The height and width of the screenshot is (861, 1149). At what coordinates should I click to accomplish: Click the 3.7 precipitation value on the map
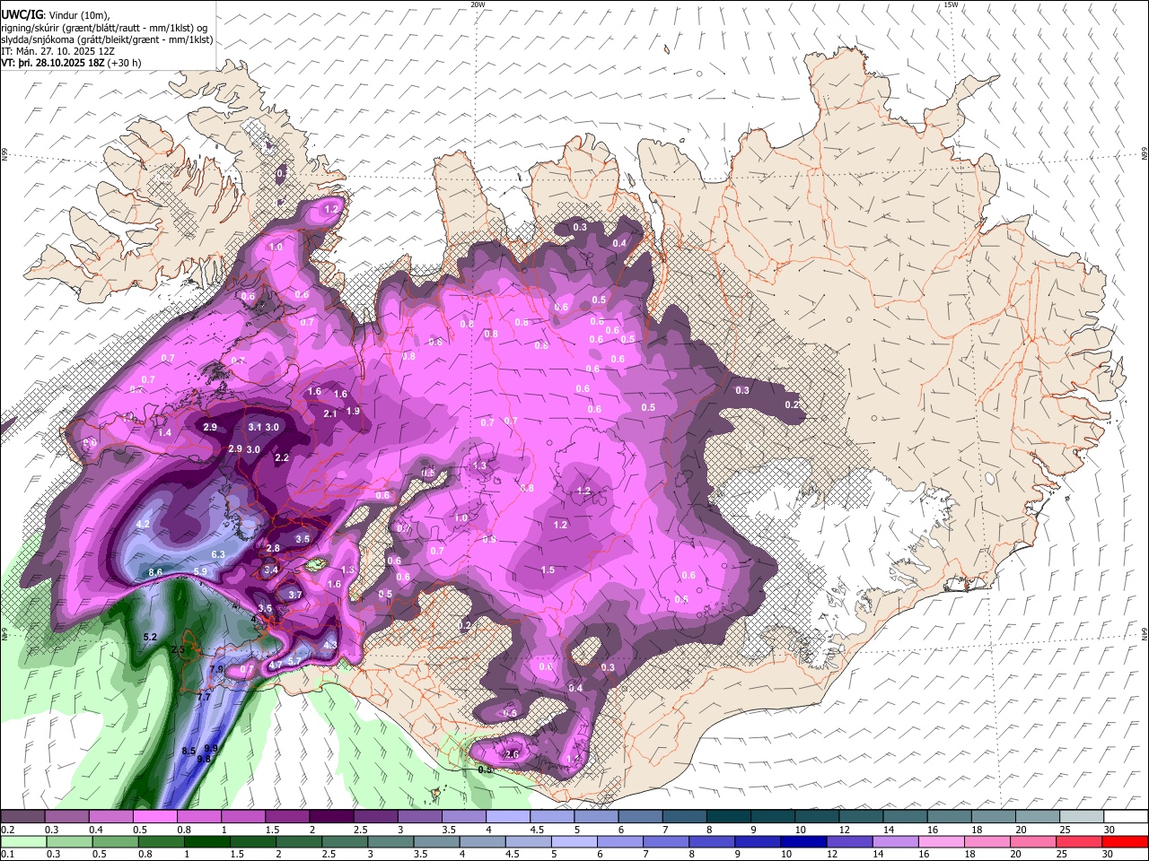(295, 595)
